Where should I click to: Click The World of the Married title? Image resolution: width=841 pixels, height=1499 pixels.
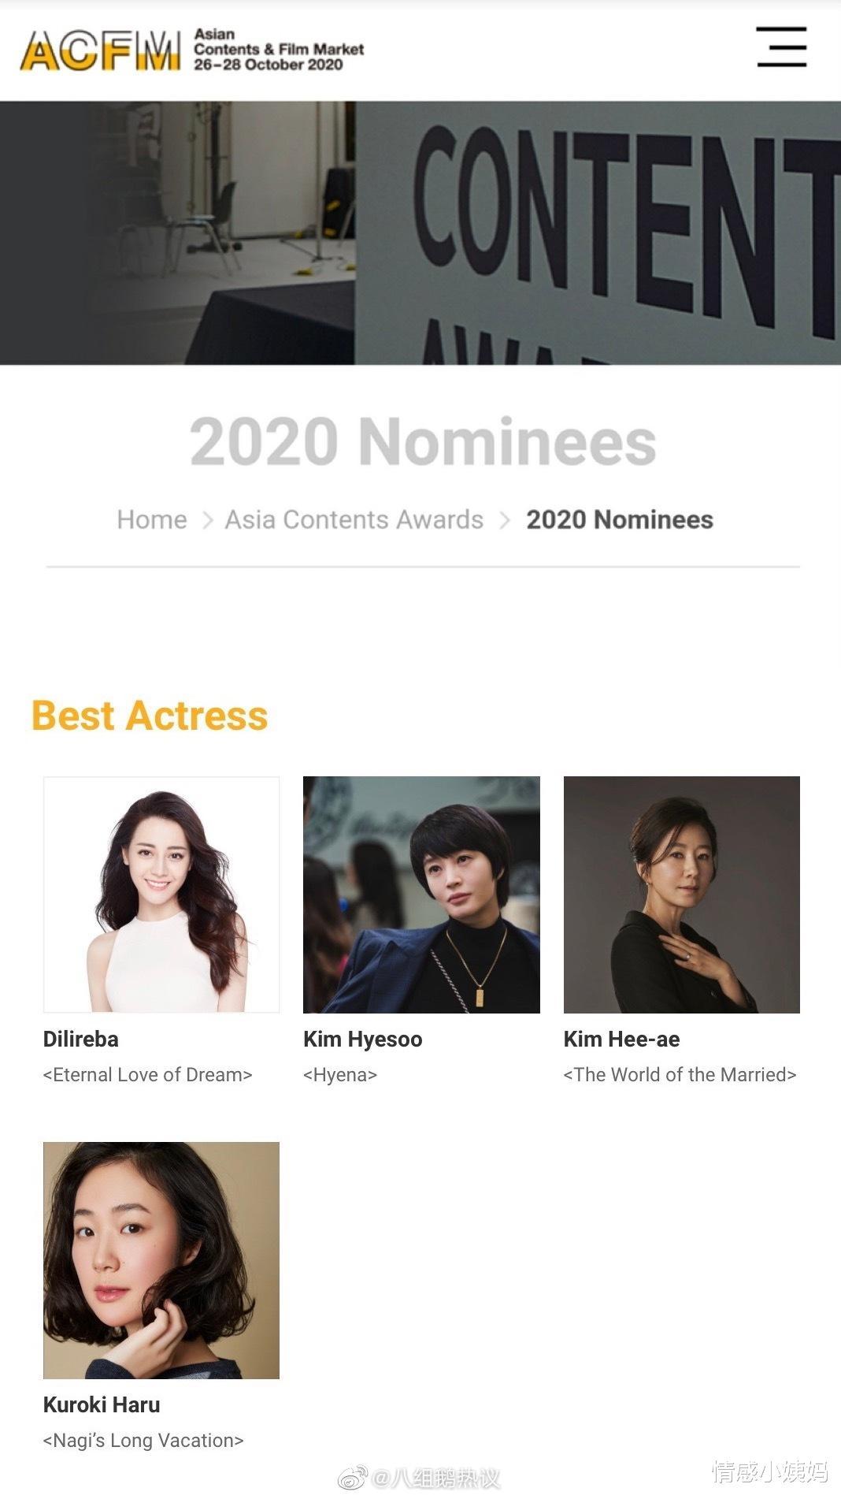pos(680,1075)
